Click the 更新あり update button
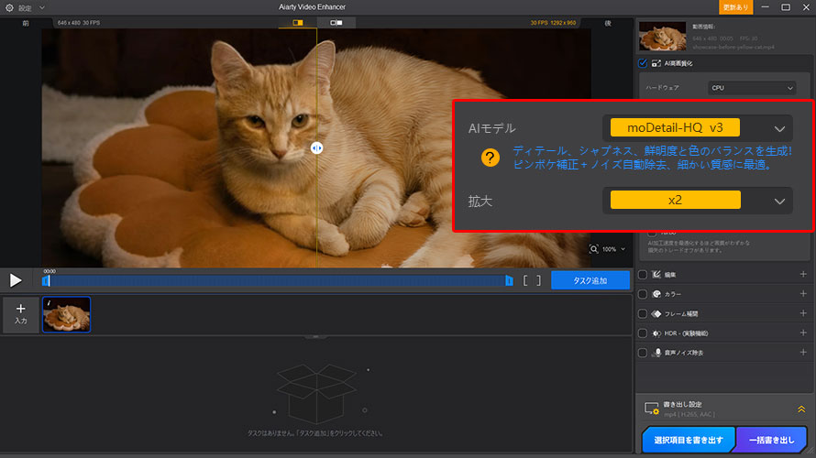This screenshot has width=816, height=458. pos(735,7)
